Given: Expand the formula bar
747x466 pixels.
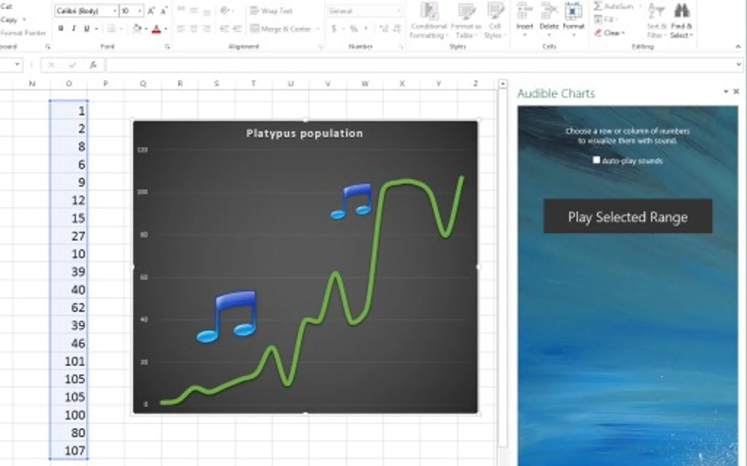Looking at the screenshot, I should [739, 65].
